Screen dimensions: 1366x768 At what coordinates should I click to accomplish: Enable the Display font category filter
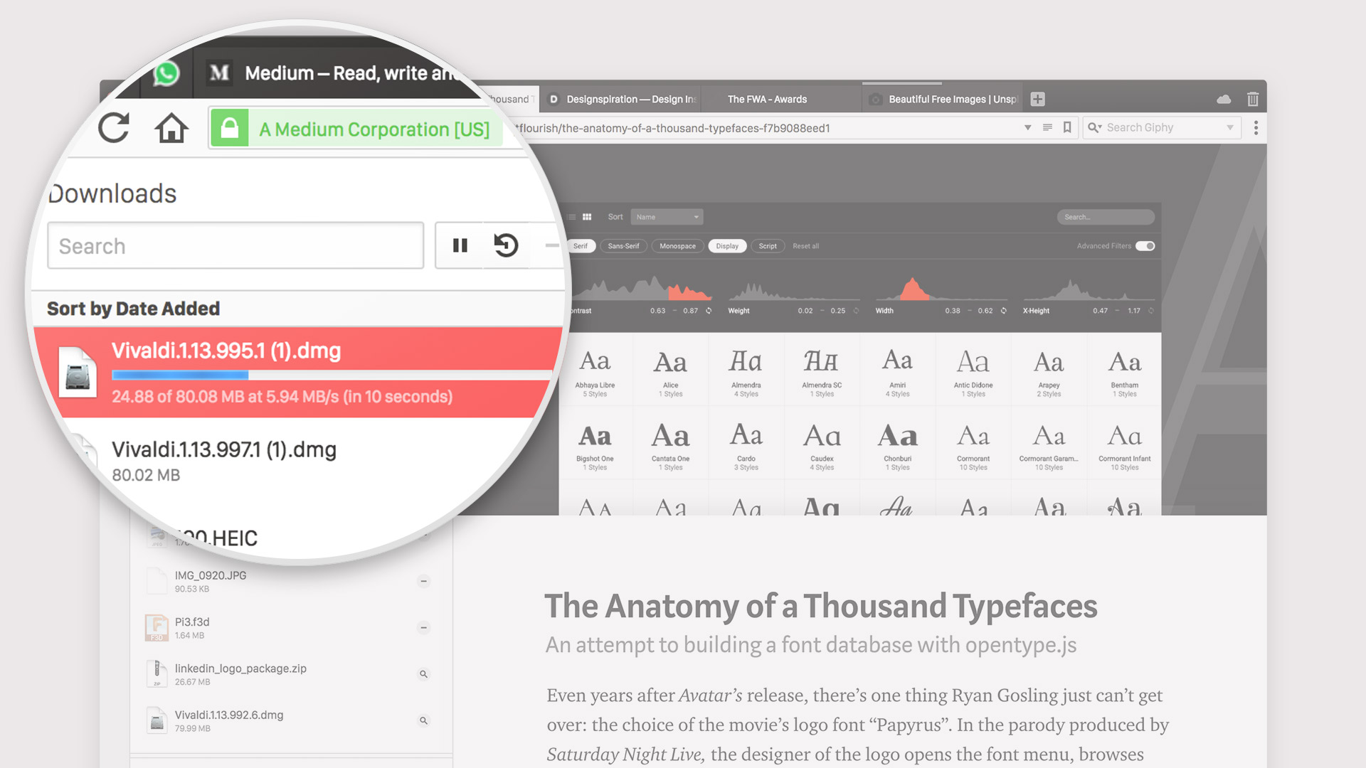[726, 245]
